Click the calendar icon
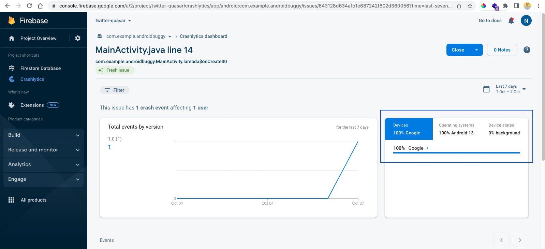 [x=486, y=89]
